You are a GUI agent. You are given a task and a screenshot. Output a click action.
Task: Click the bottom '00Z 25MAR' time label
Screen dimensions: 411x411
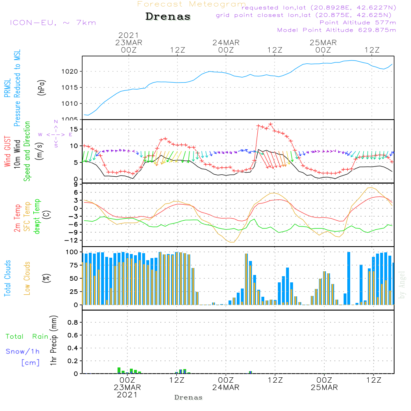tap(324, 384)
